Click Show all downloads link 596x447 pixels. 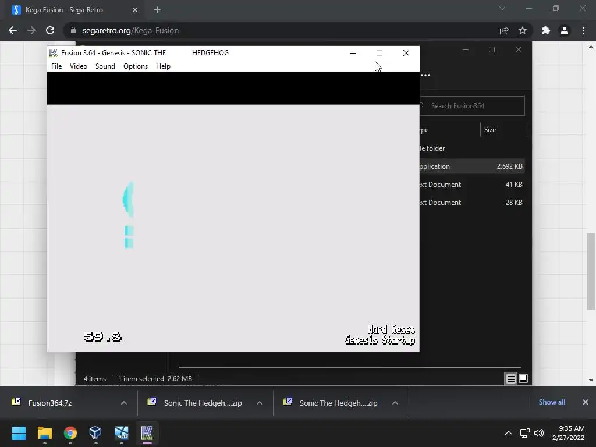552,402
